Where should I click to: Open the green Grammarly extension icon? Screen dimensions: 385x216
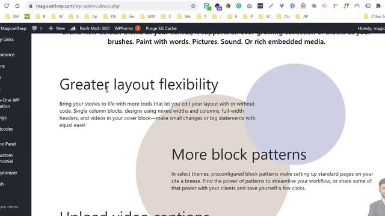pyautogui.click(x=239, y=6)
